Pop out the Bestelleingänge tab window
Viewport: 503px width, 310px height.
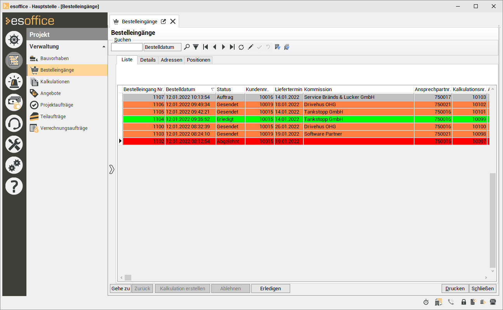(164, 22)
